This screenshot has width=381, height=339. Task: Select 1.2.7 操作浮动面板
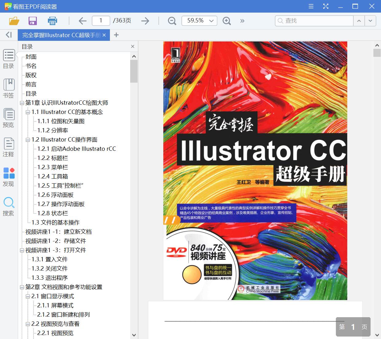61,204
